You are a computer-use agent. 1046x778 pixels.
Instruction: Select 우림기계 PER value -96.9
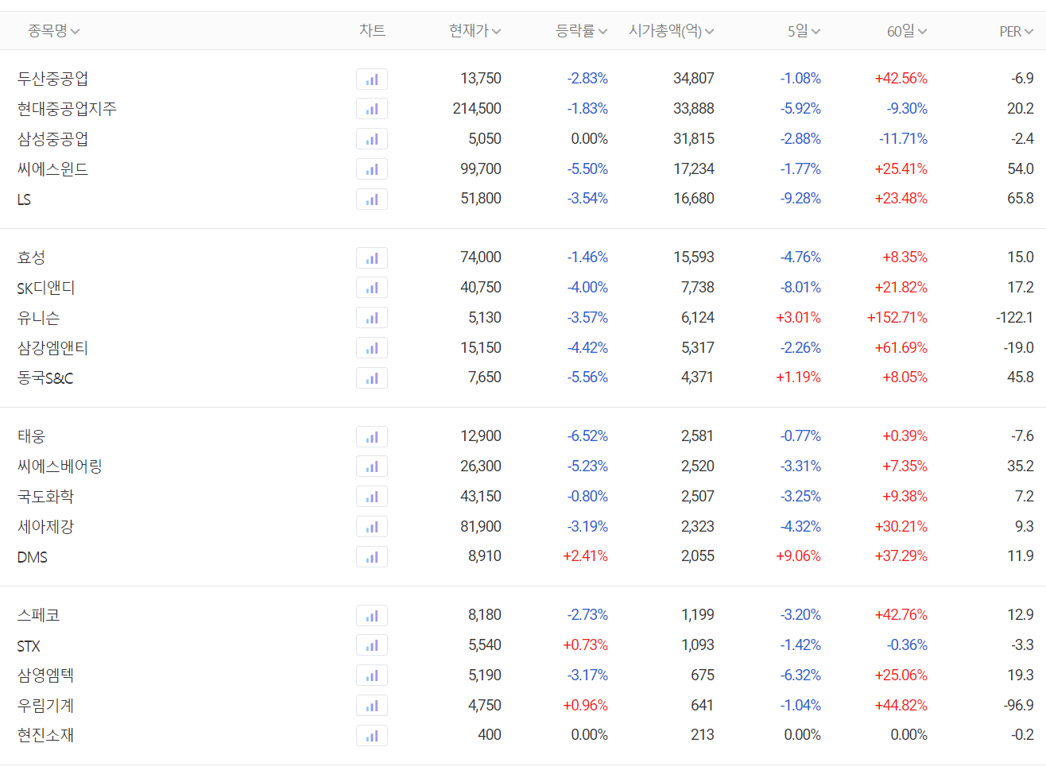click(x=1018, y=706)
